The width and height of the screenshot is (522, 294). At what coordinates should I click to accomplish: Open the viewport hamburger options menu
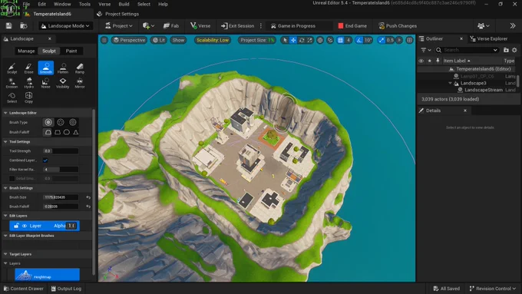pos(104,40)
